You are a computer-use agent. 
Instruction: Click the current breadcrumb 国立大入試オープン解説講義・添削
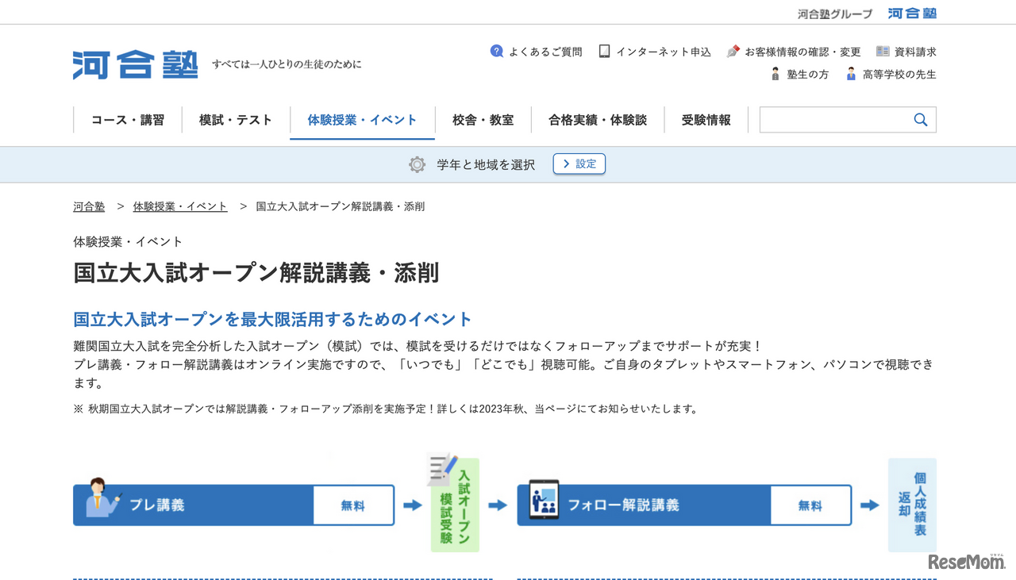coord(341,206)
